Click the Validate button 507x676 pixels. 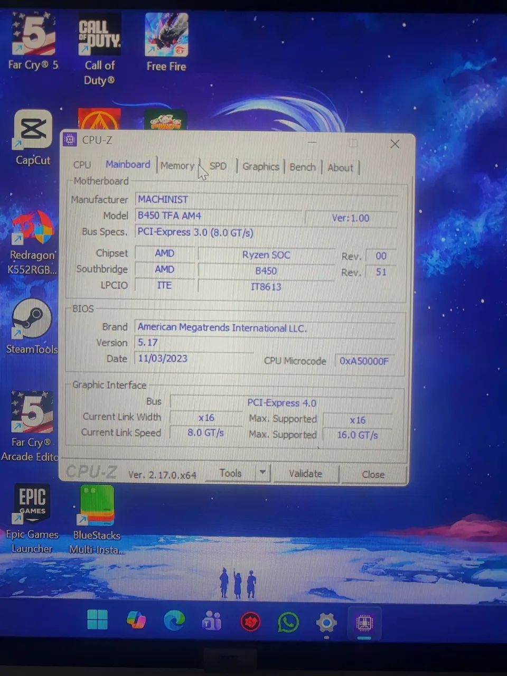coord(305,474)
